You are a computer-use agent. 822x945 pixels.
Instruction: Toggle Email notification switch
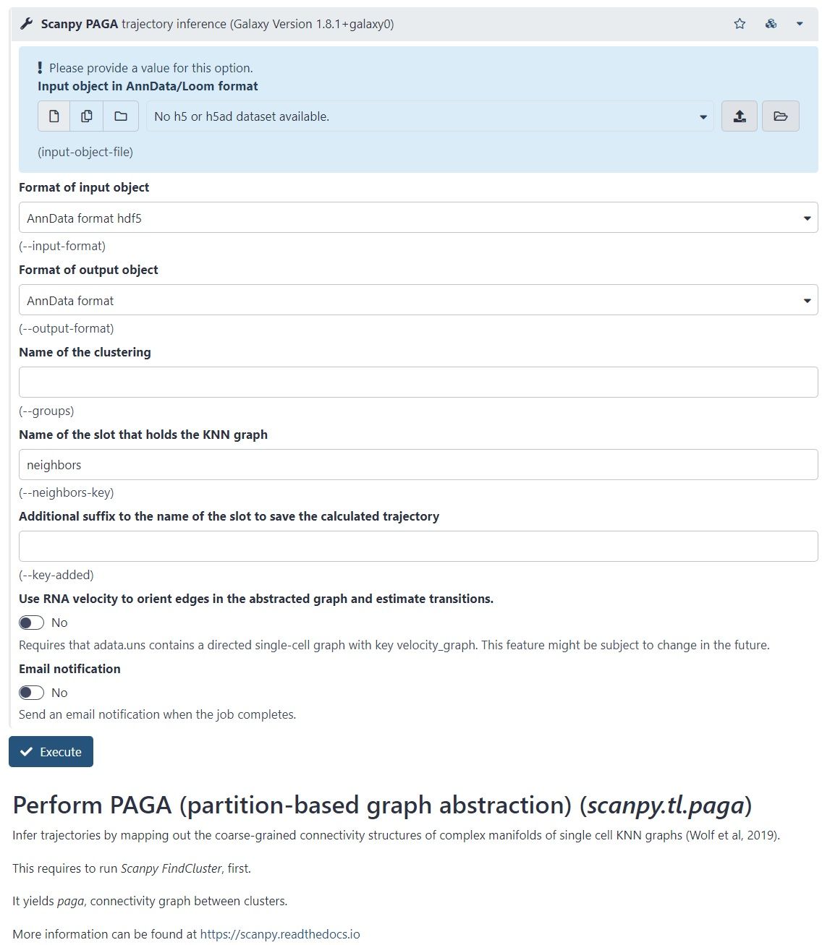(32, 693)
